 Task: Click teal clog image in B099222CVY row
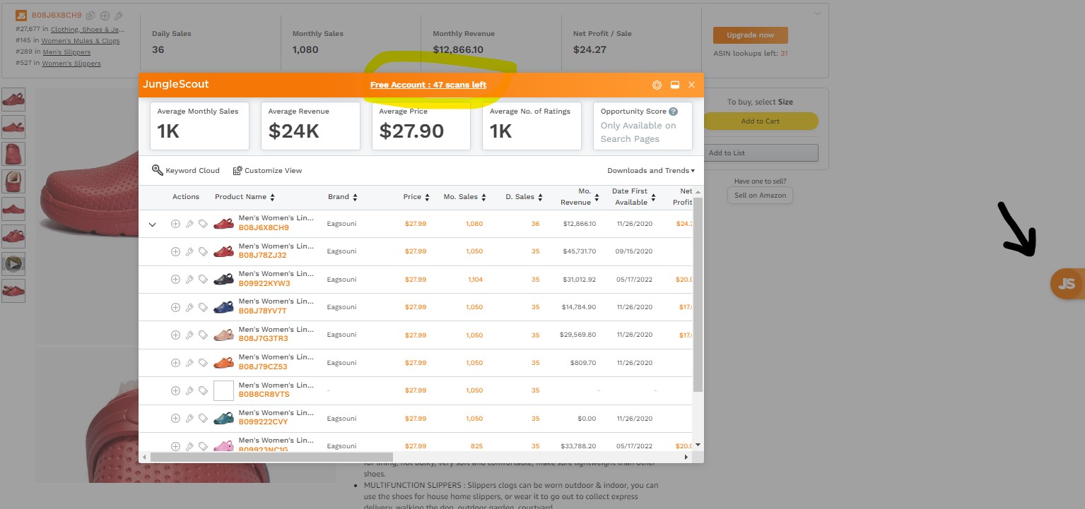pyautogui.click(x=223, y=419)
